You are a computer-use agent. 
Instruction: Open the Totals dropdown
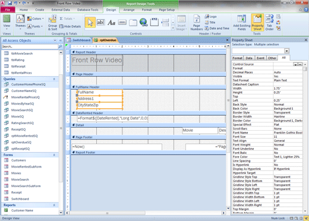tap(67, 18)
